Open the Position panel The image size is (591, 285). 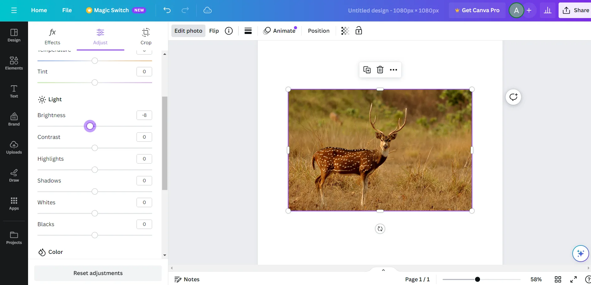click(x=319, y=31)
